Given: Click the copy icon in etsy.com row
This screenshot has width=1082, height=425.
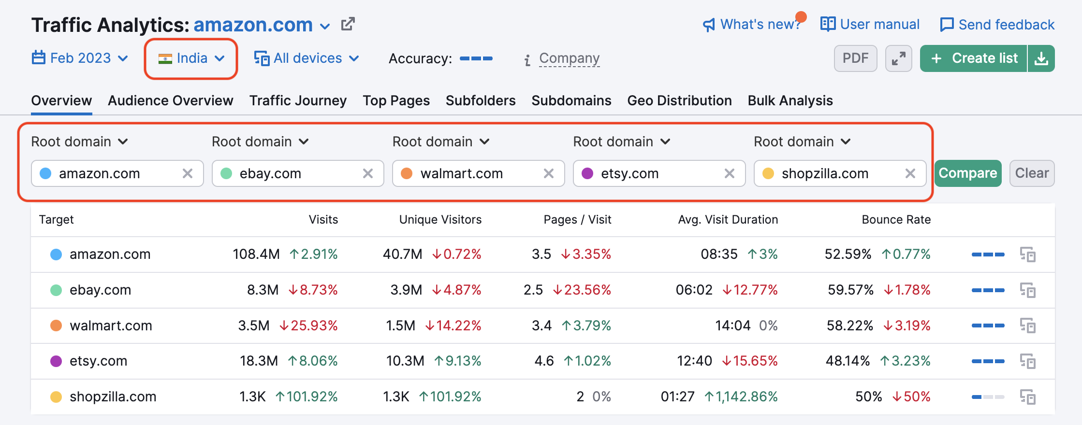Looking at the screenshot, I should click(1028, 361).
